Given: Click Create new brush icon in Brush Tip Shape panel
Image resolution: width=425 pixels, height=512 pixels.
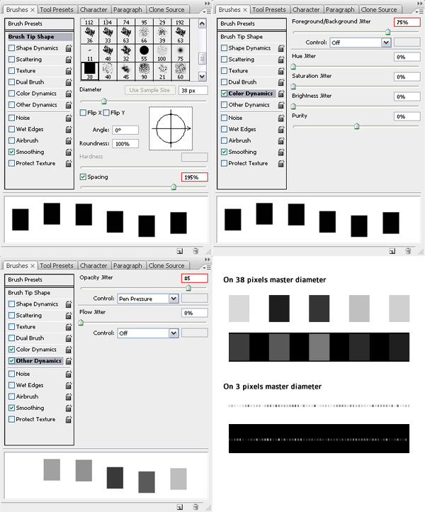Looking at the screenshot, I should 180,251.
